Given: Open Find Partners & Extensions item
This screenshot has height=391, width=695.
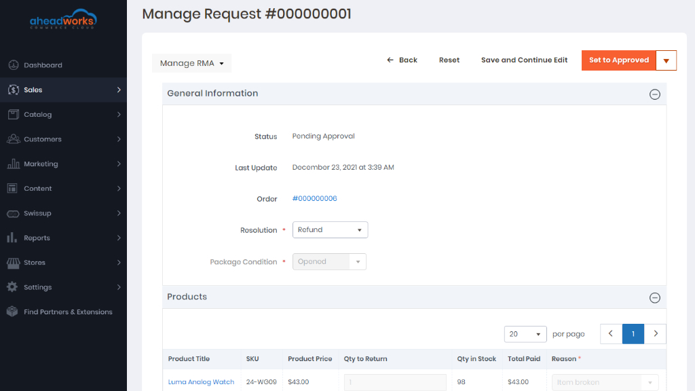Looking at the screenshot, I should click(63, 312).
